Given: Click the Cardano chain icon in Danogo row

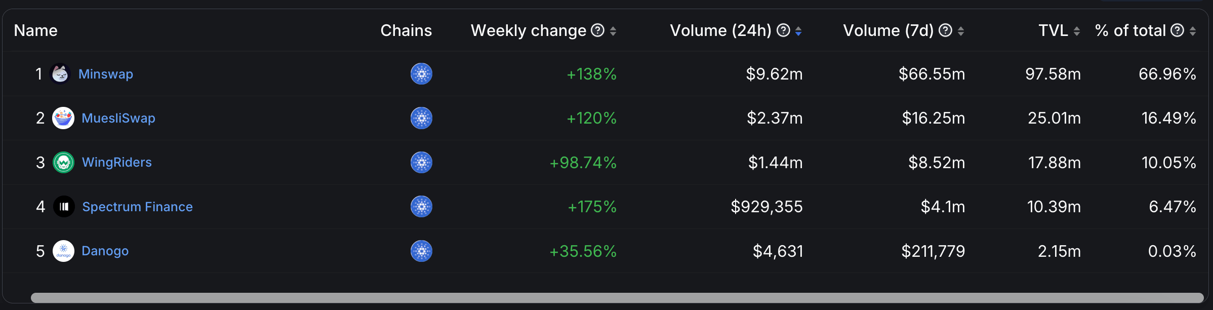Looking at the screenshot, I should (x=421, y=251).
